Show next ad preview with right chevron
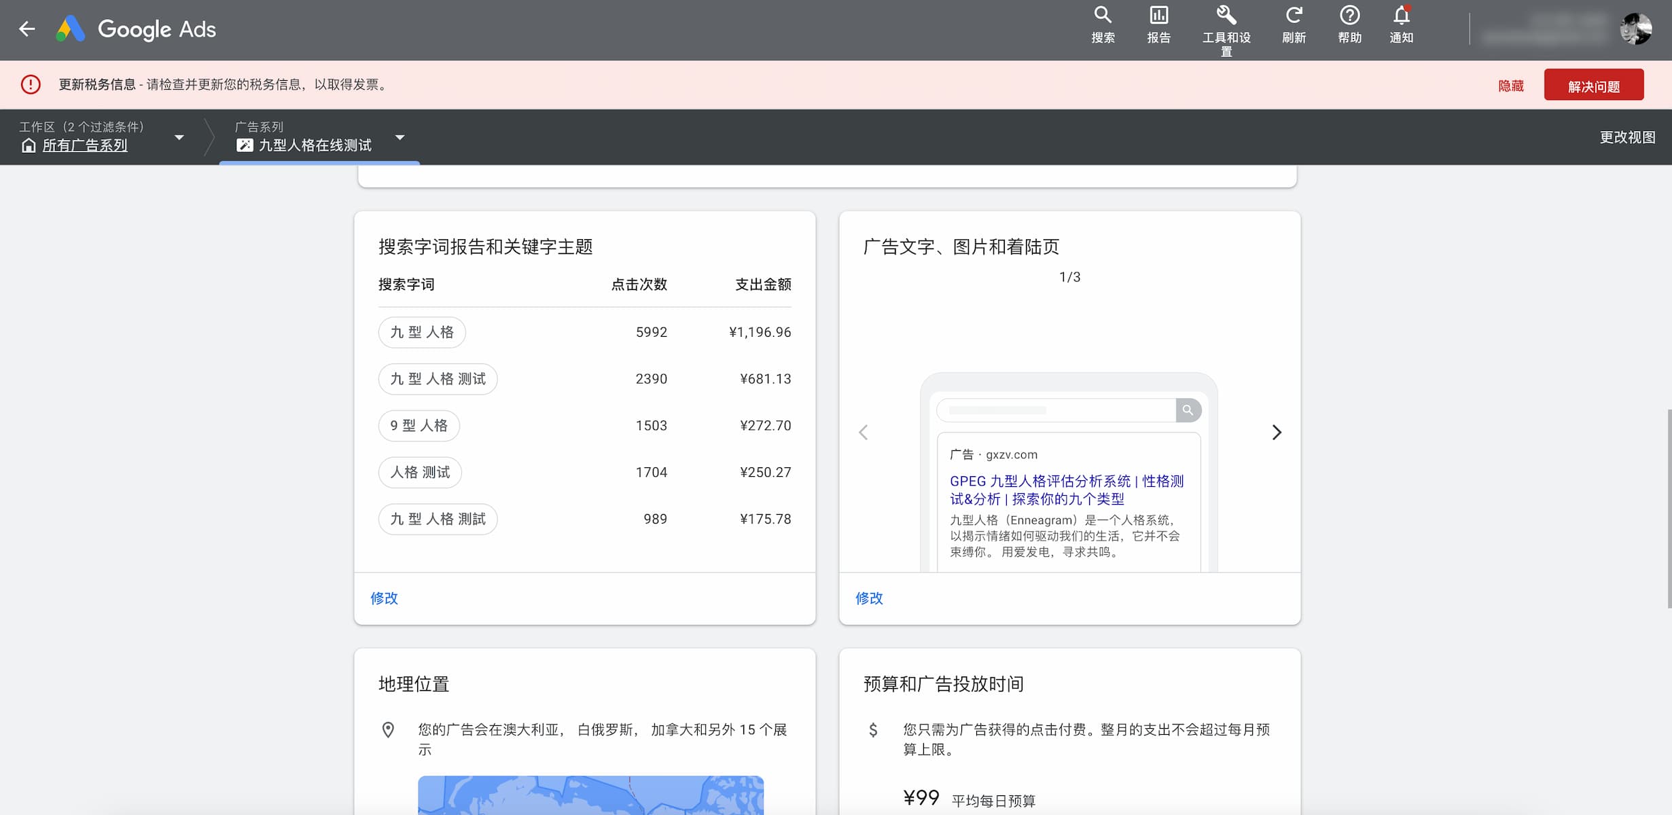Screen dimensions: 1672x815 click(x=1276, y=433)
